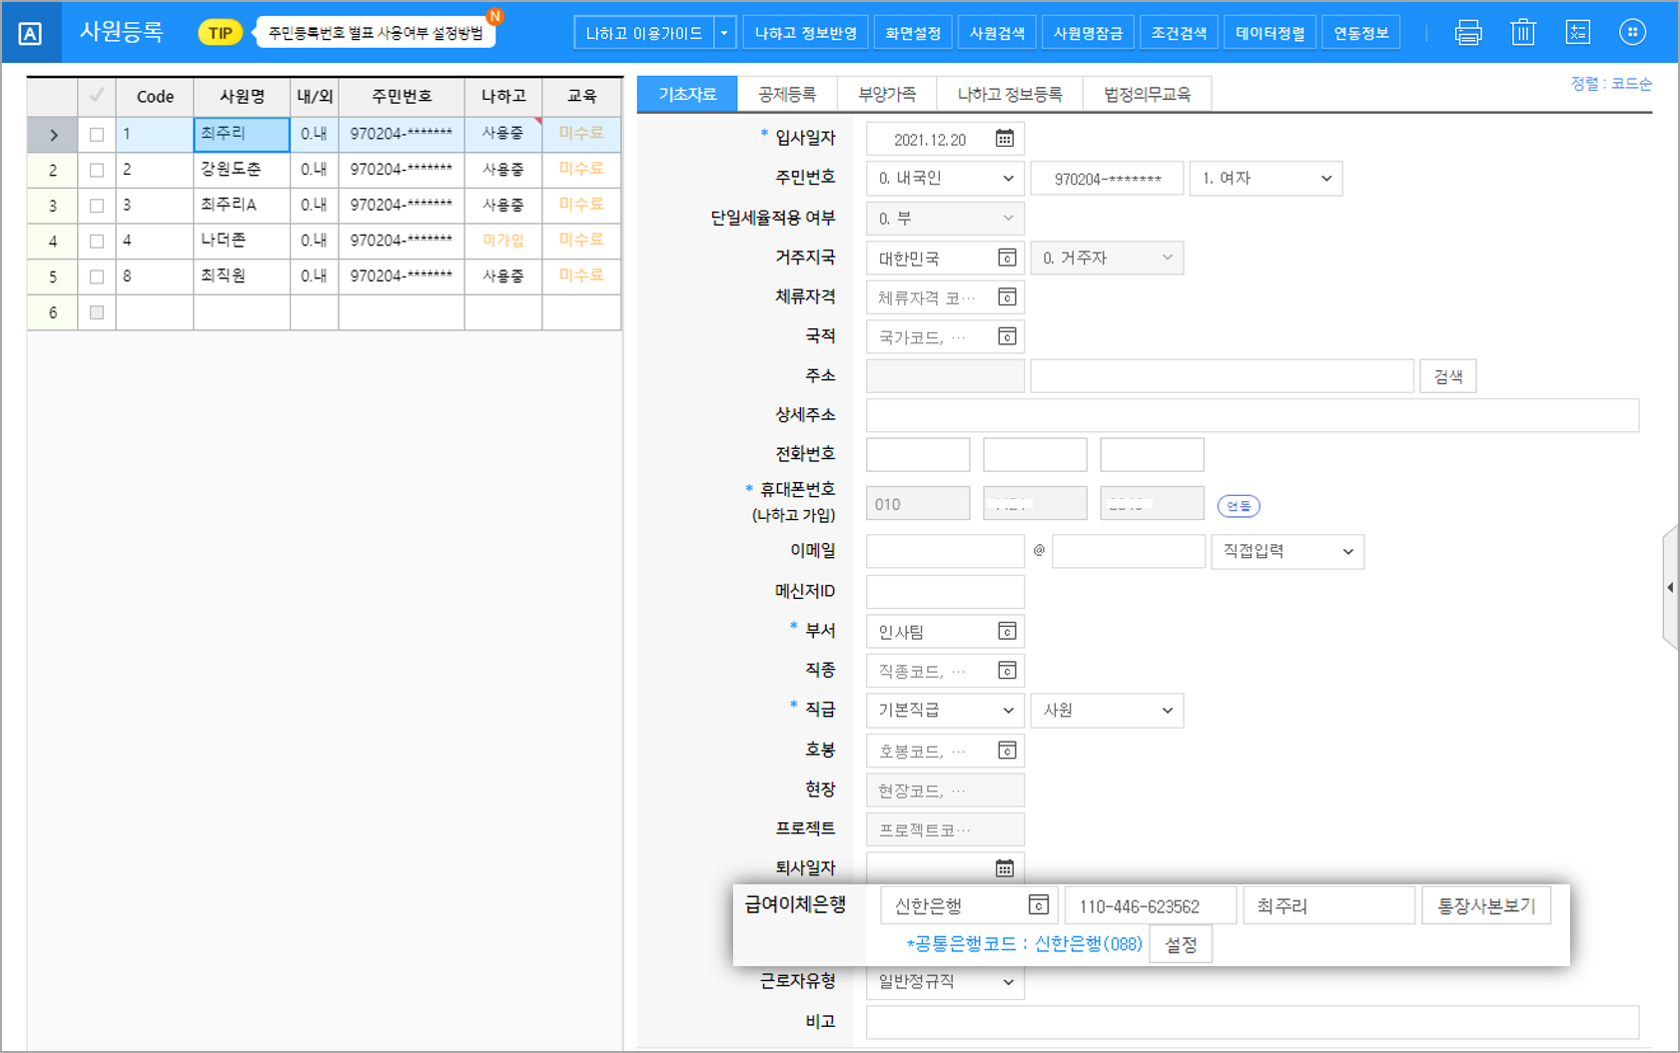
Task: Switch to the 나하고 정보등록 tab
Action: tap(1010, 94)
